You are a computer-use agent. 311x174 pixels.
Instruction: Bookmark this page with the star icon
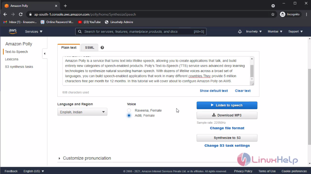[273, 14]
